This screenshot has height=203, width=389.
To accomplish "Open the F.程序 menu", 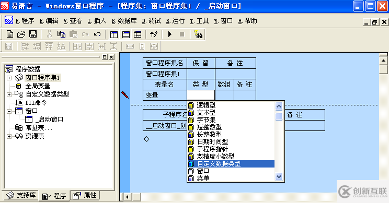I will tap(25, 21).
